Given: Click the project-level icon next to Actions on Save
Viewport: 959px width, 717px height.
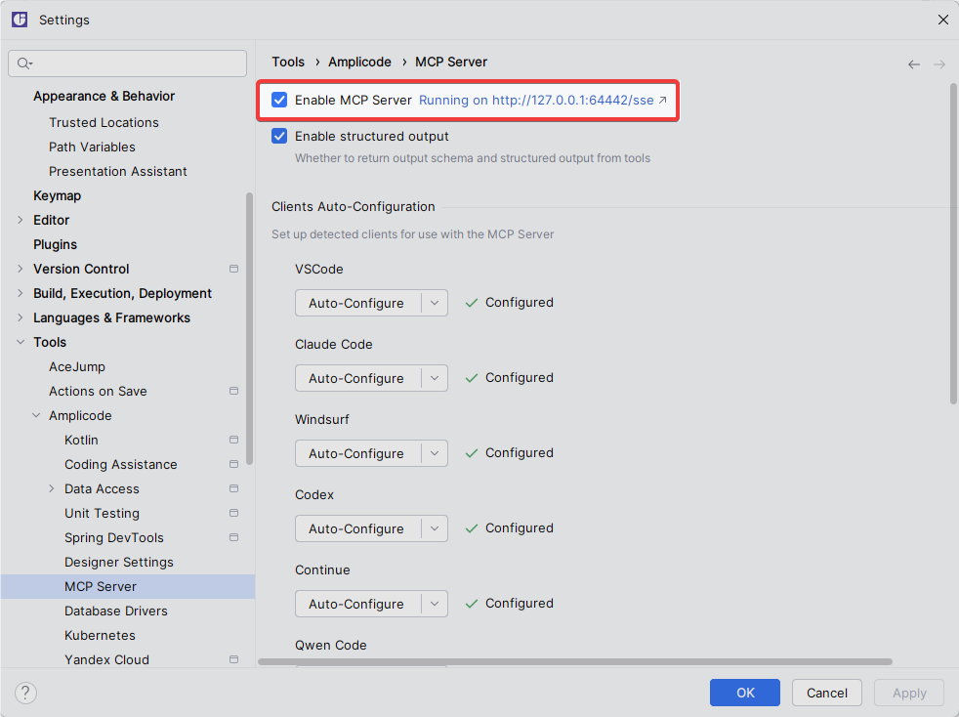Looking at the screenshot, I should [233, 391].
